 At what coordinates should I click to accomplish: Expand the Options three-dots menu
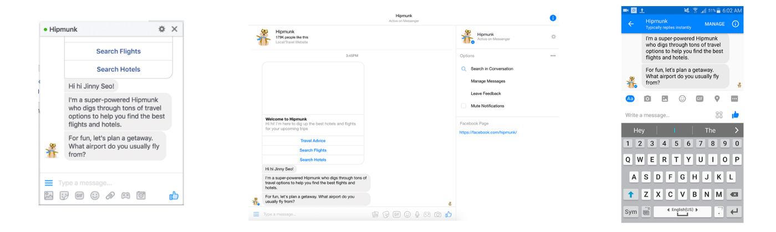(553, 56)
